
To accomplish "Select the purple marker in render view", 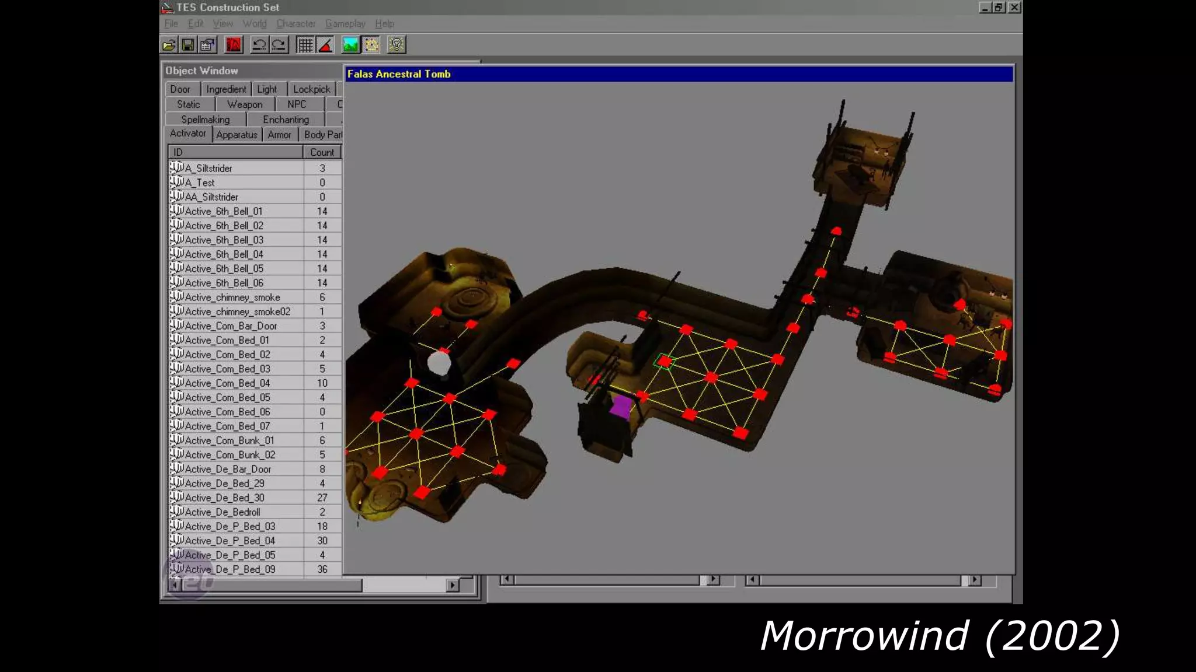I will (x=620, y=407).
